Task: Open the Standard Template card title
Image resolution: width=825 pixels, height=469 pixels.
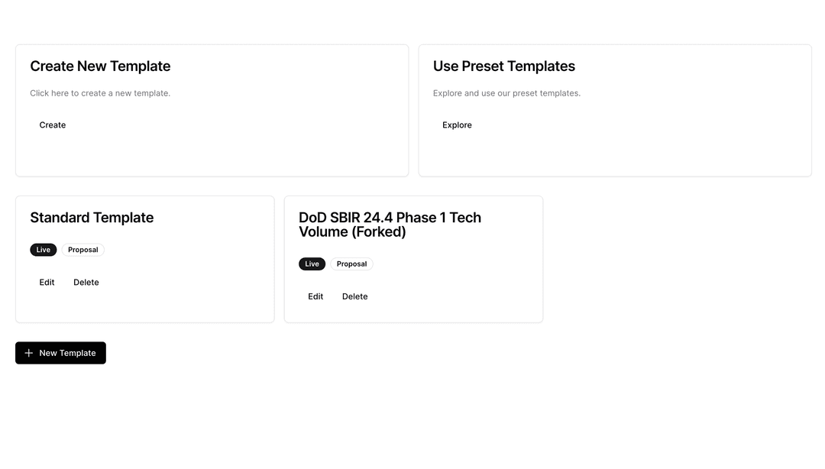Action: click(92, 218)
